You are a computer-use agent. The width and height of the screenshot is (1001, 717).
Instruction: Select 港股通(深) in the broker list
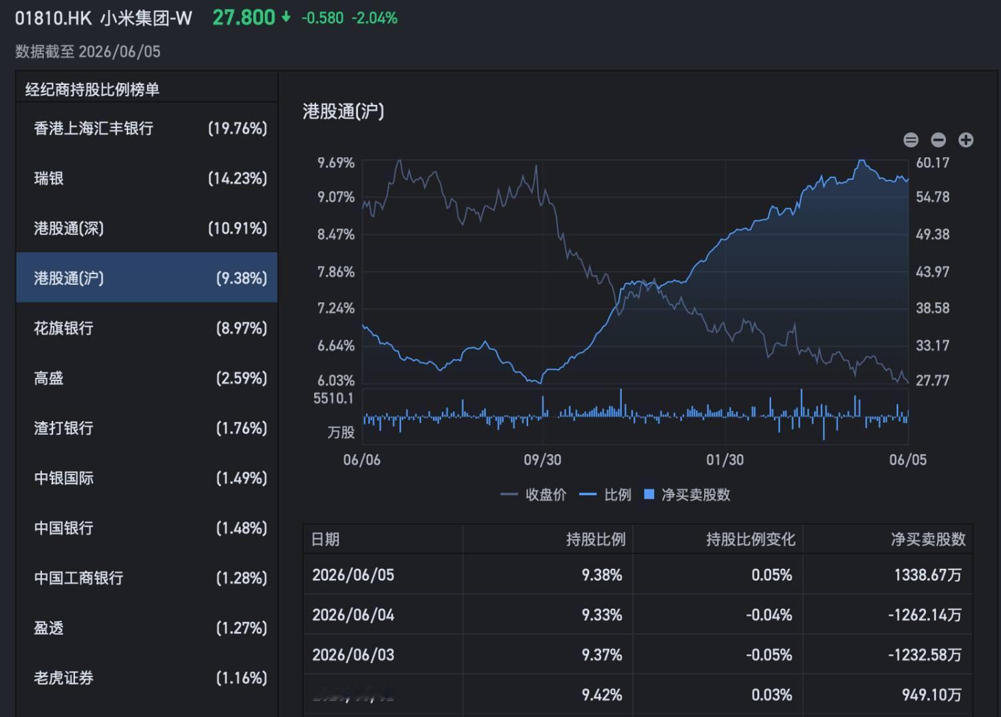pos(147,228)
